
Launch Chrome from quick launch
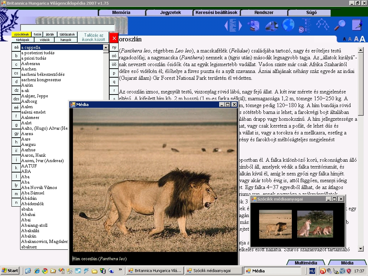click(x=45, y=271)
